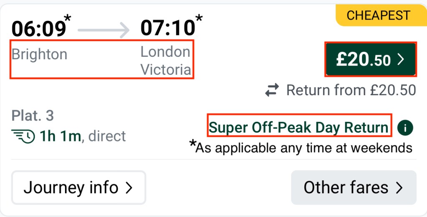Click the 1h 1m, direct duration text

click(83, 136)
